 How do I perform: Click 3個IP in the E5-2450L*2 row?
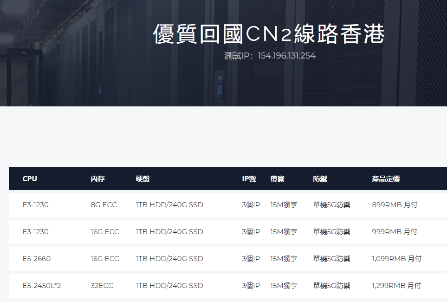(x=251, y=285)
